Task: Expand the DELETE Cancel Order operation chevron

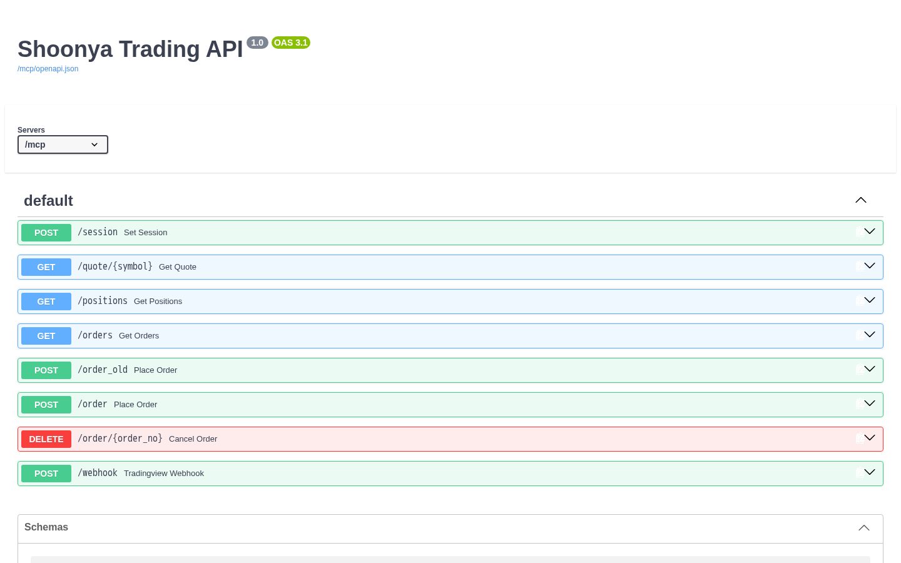Action: [x=870, y=438]
